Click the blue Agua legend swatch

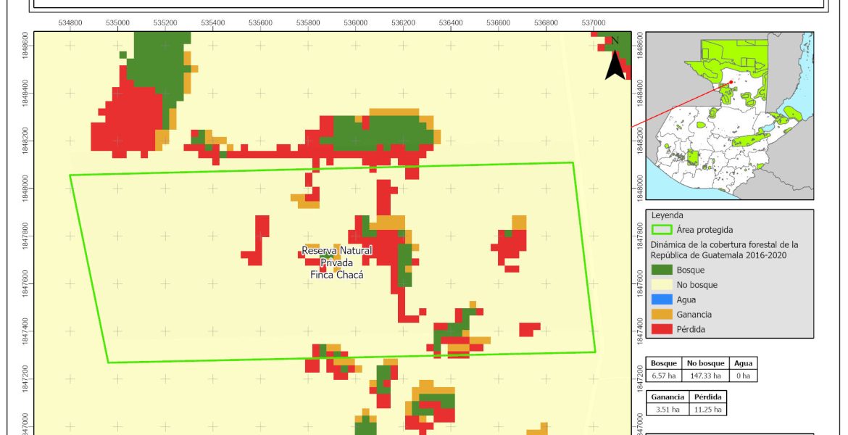click(x=660, y=300)
